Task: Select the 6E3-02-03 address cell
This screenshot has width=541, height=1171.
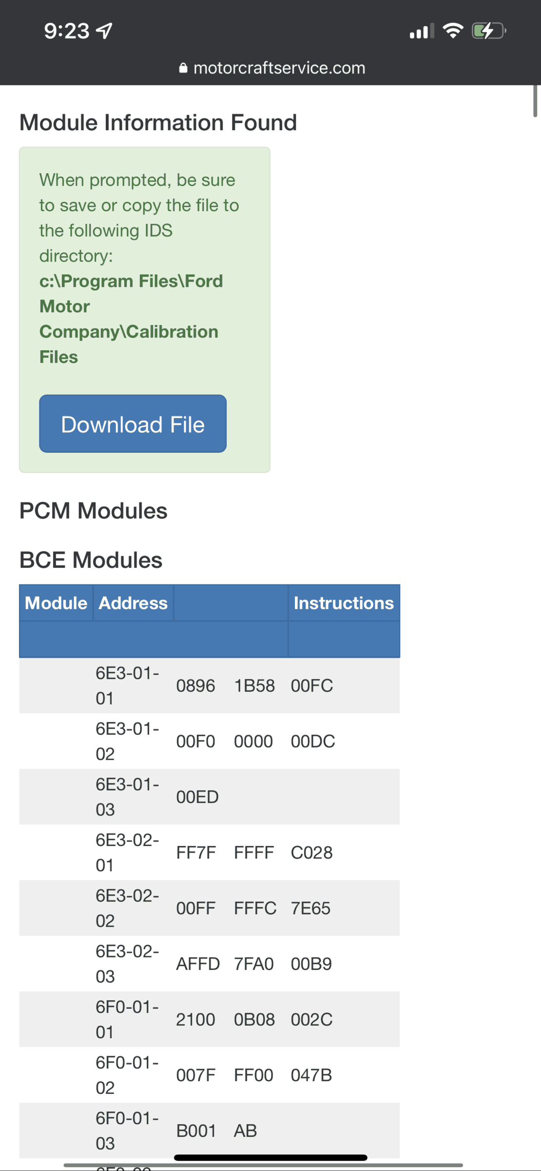Action: 127,964
